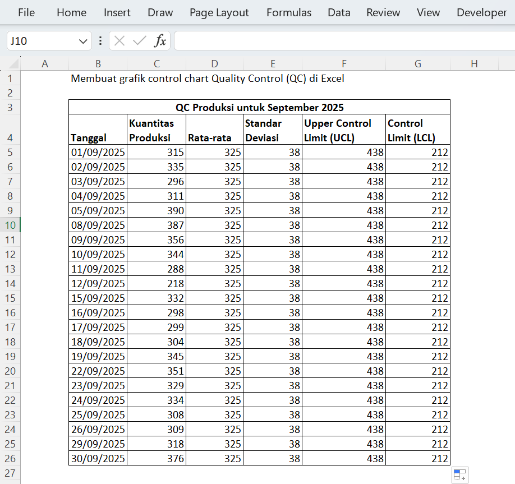This screenshot has height=484, width=515.
Task: Open the Auto Fill Options icon below table
Action: [x=459, y=475]
